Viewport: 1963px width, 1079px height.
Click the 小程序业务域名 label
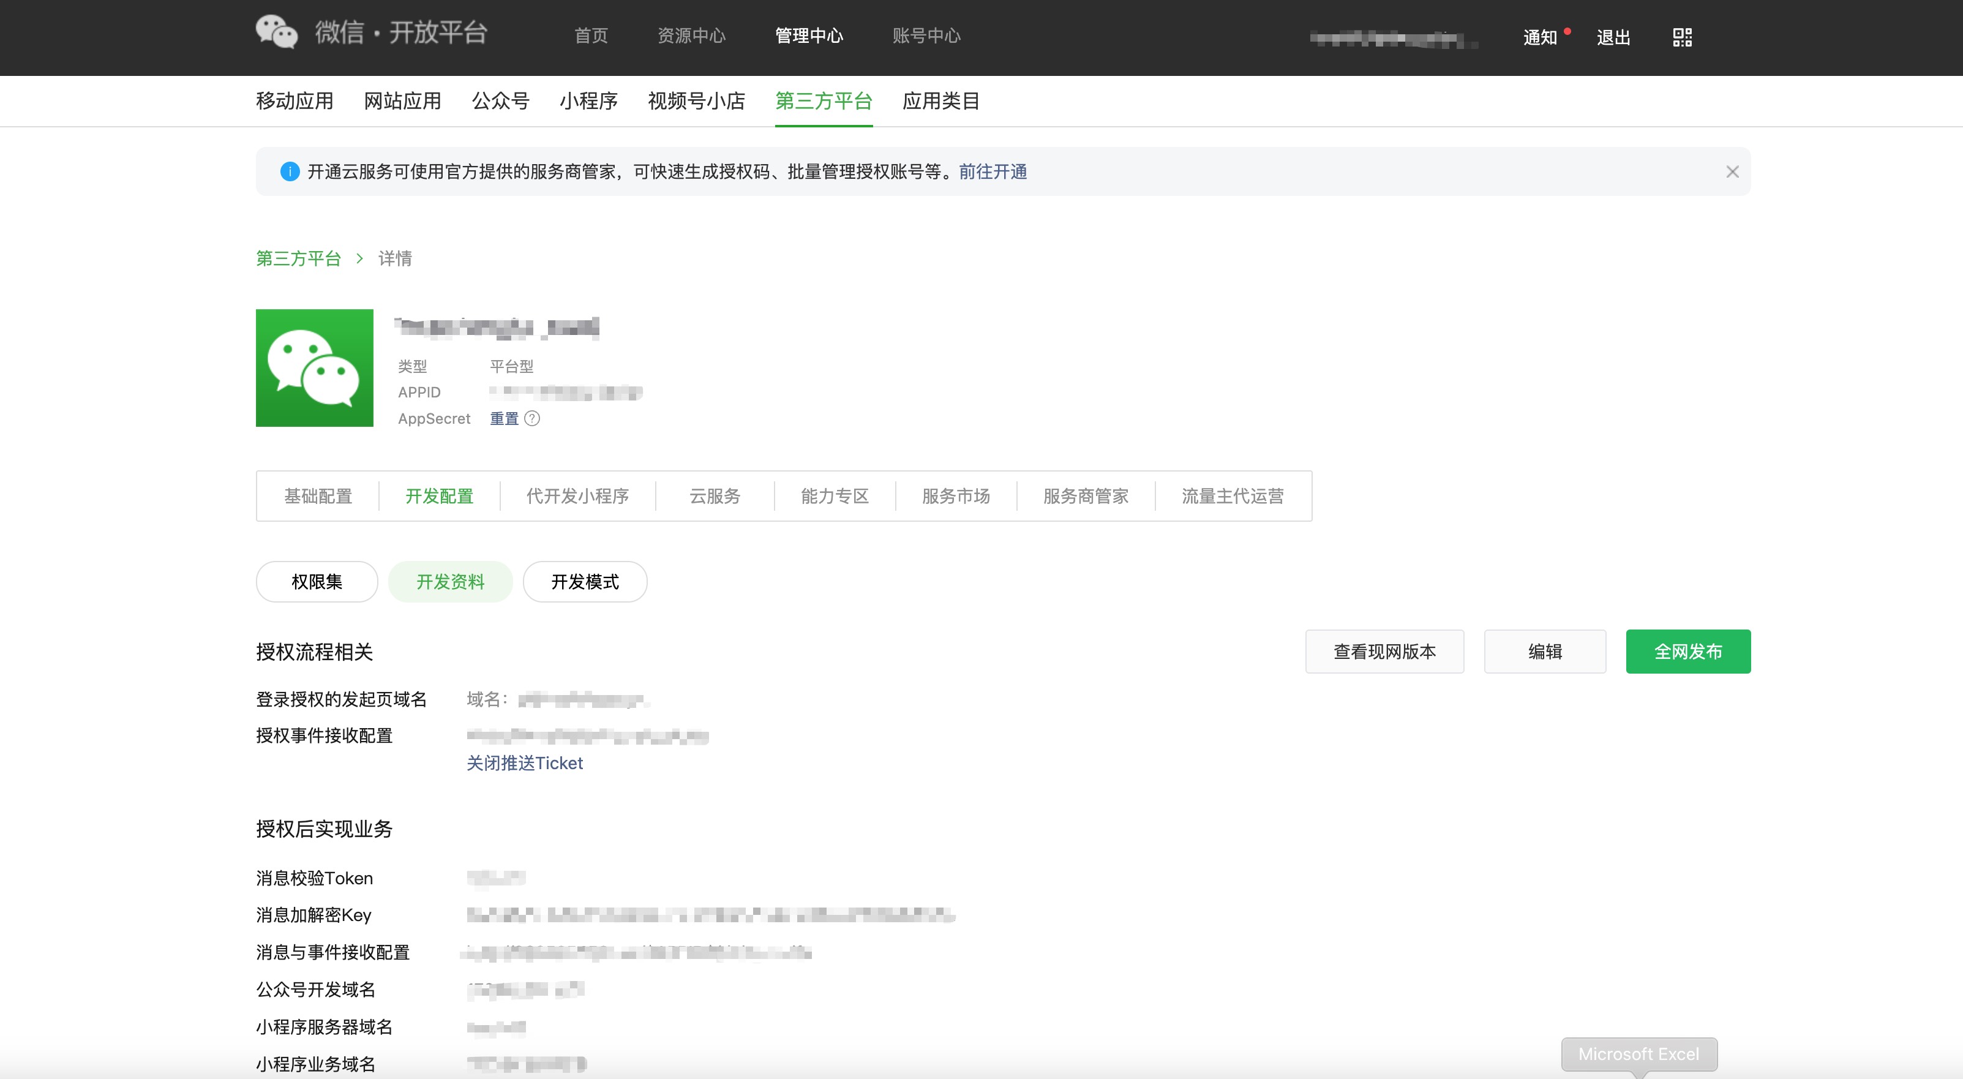click(x=315, y=1064)
